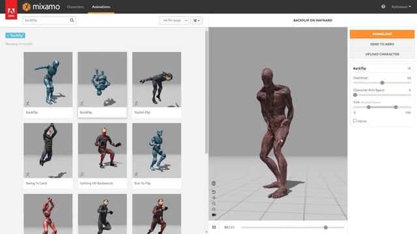Click the Stylish Flip label text
The height and width of the screenshot is (234, 417).
(142, 112)
